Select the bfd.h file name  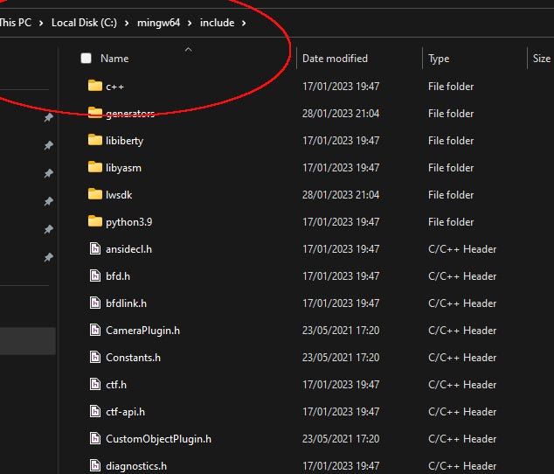pos(118,275)
